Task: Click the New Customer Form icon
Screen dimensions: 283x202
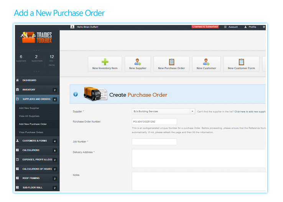Action: (241, 62)
